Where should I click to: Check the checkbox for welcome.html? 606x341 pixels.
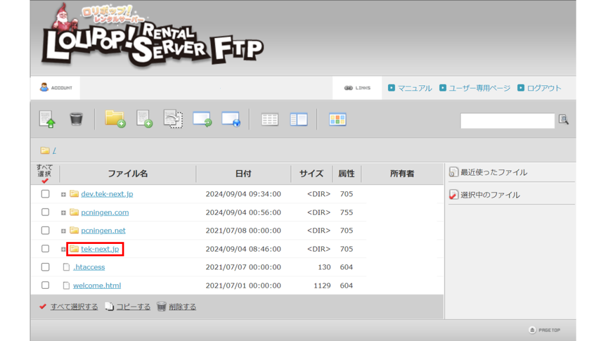click(45, 285)
